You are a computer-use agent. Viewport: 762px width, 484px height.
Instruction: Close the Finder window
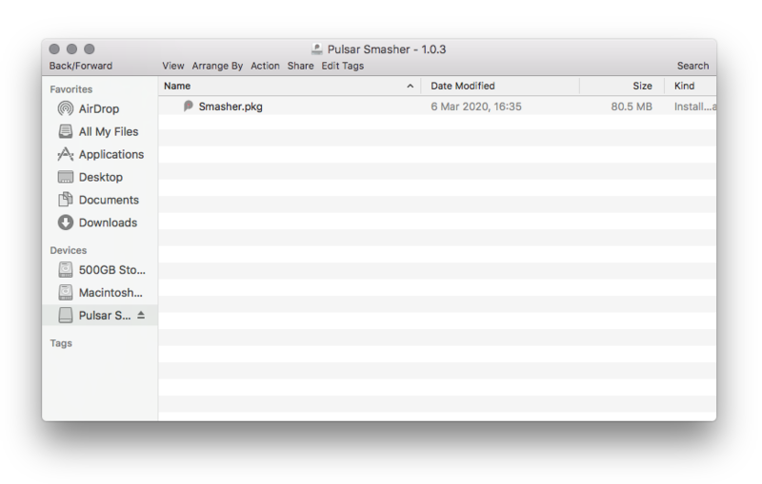[54, 49]
